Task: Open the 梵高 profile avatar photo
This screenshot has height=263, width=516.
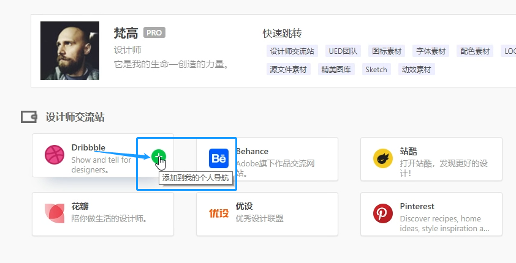Action: pyautogui.click(x=70, y=51)
